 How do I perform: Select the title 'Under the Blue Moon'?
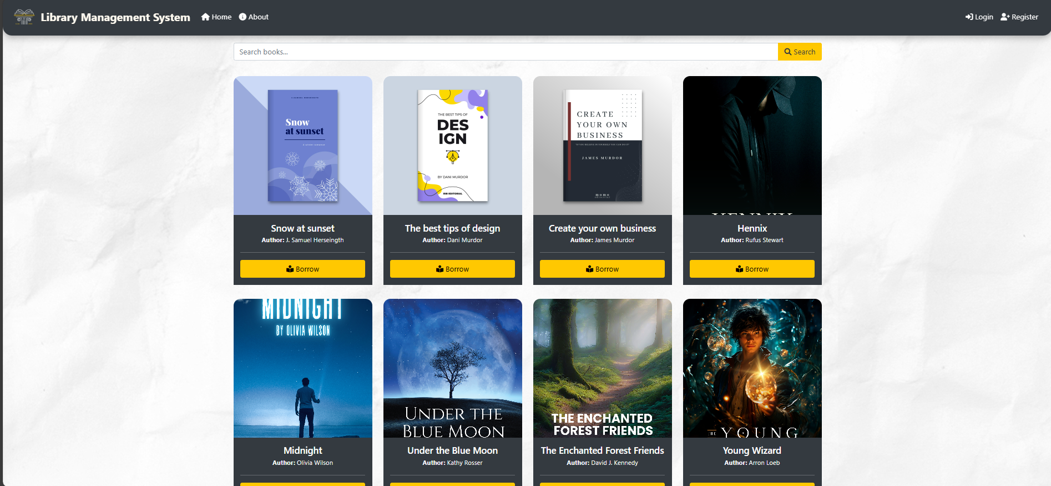(453, 450)
